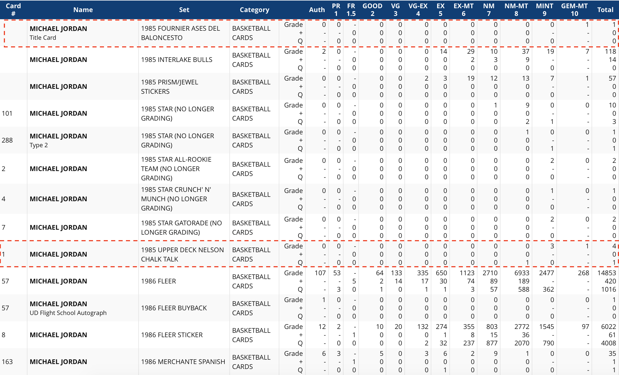This screenshot has width=619, height=375.
Task: Click the FR 1.5 column header
Action: coord(351,10)
